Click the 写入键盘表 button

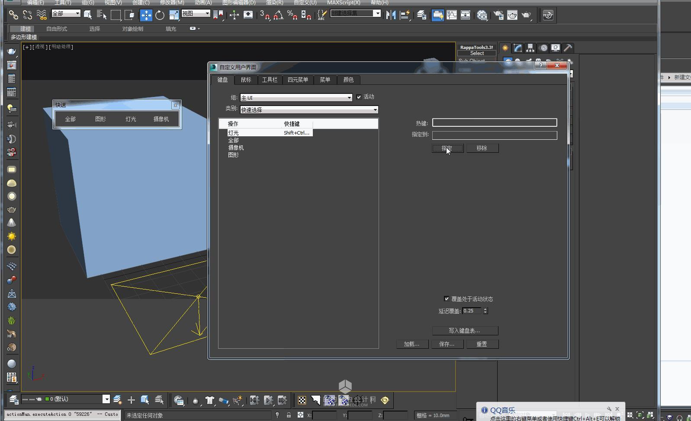pos(465,331)
